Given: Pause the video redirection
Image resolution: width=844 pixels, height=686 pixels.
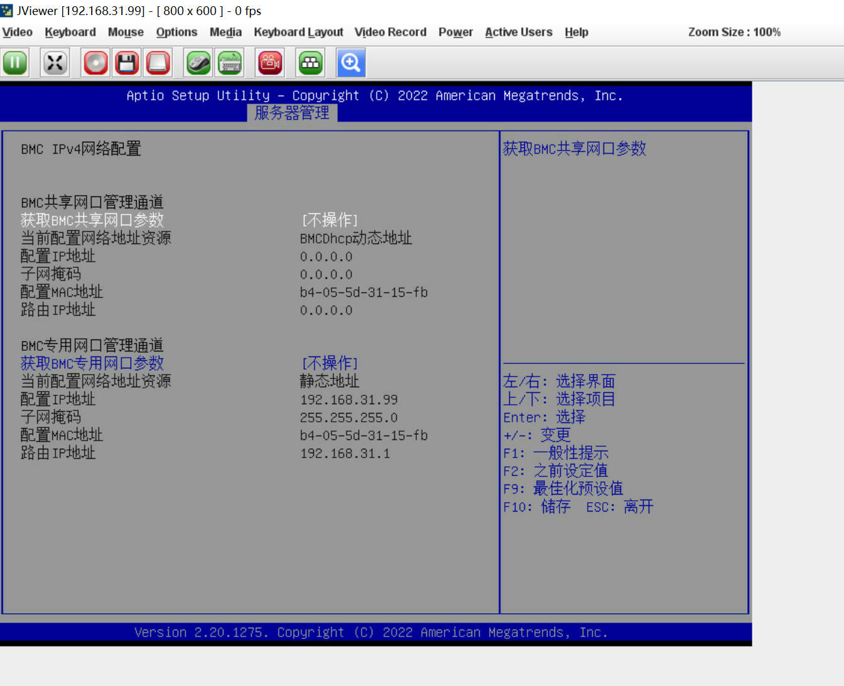Looking at the screenshot, I should pyautogui.click(x=15, y=63).
